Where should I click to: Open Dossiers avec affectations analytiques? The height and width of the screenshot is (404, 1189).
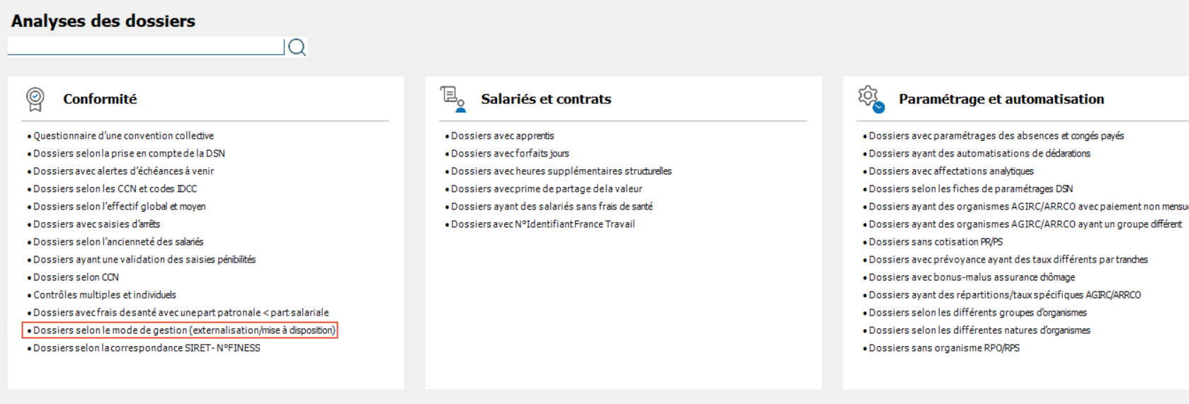[x=951, y=171]
